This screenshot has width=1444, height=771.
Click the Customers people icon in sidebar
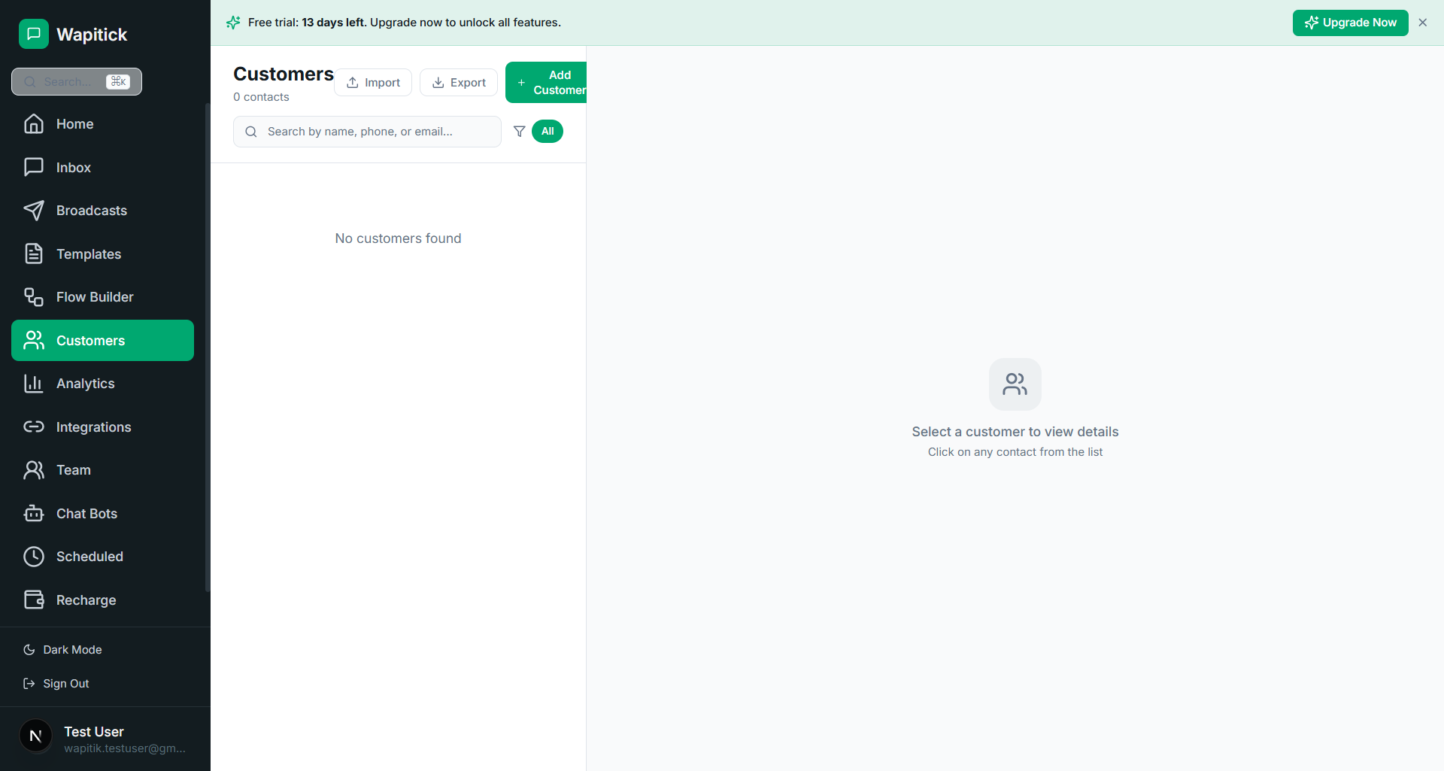tap(34, 340)
